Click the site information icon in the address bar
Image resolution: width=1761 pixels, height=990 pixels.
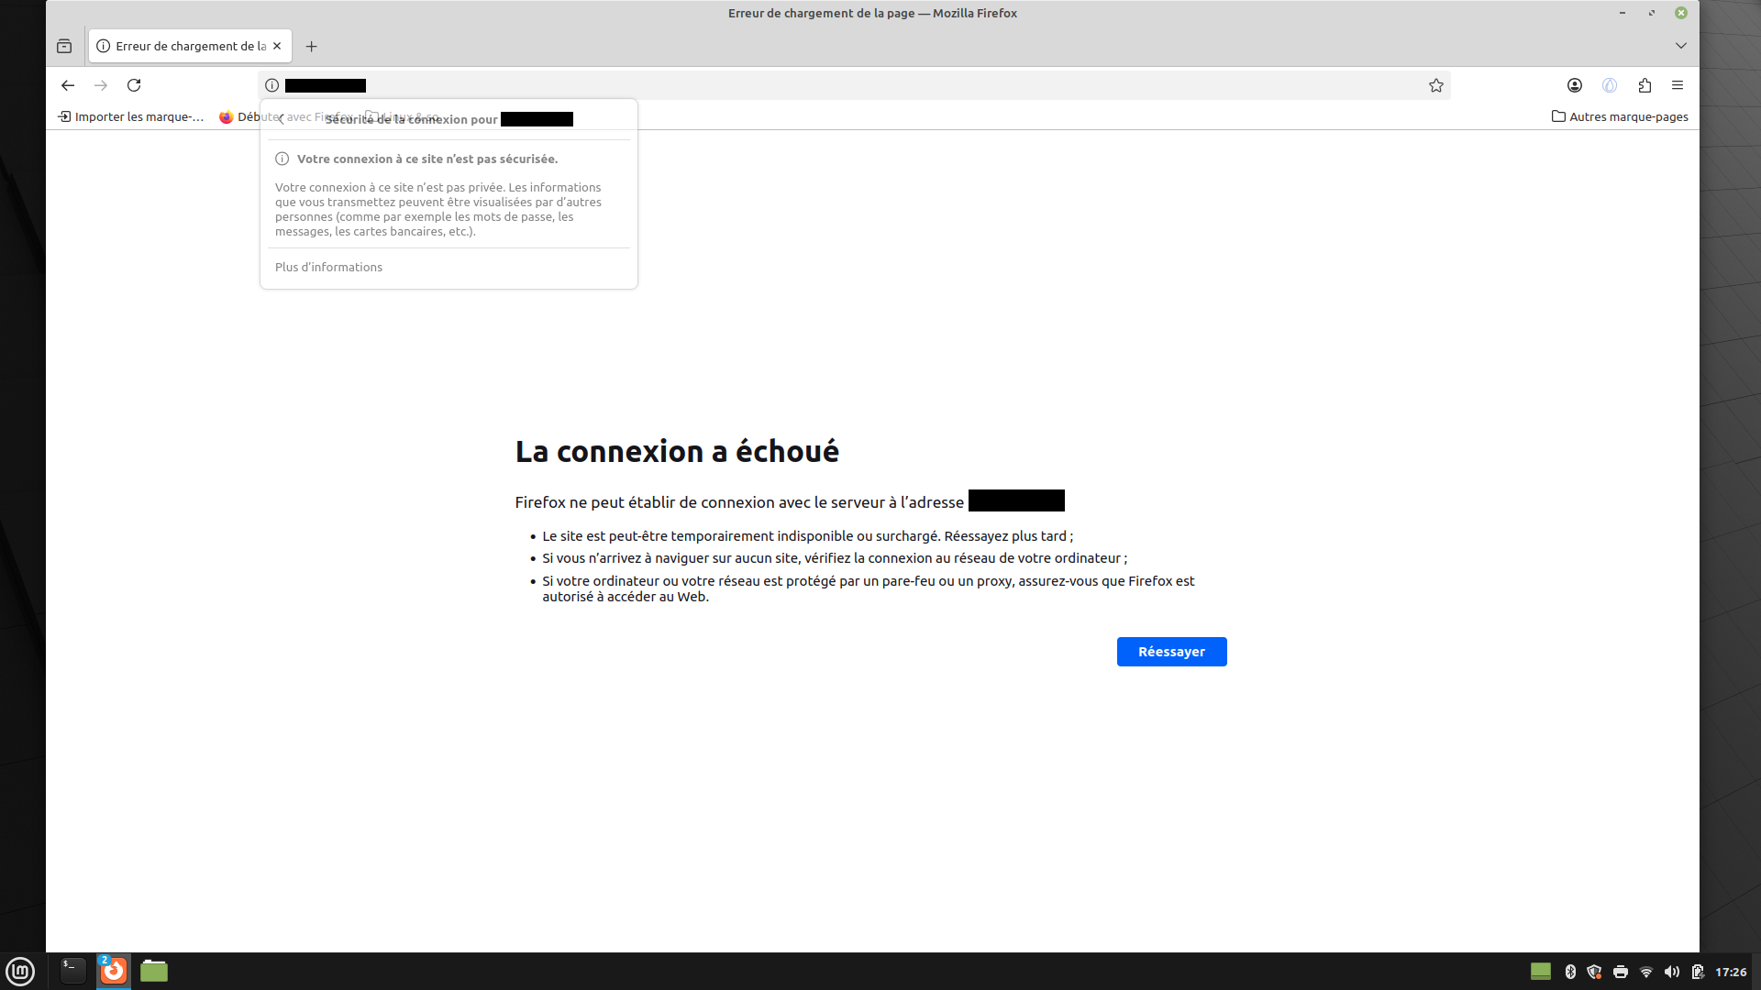pyautogui.click(x=272, y=85)
